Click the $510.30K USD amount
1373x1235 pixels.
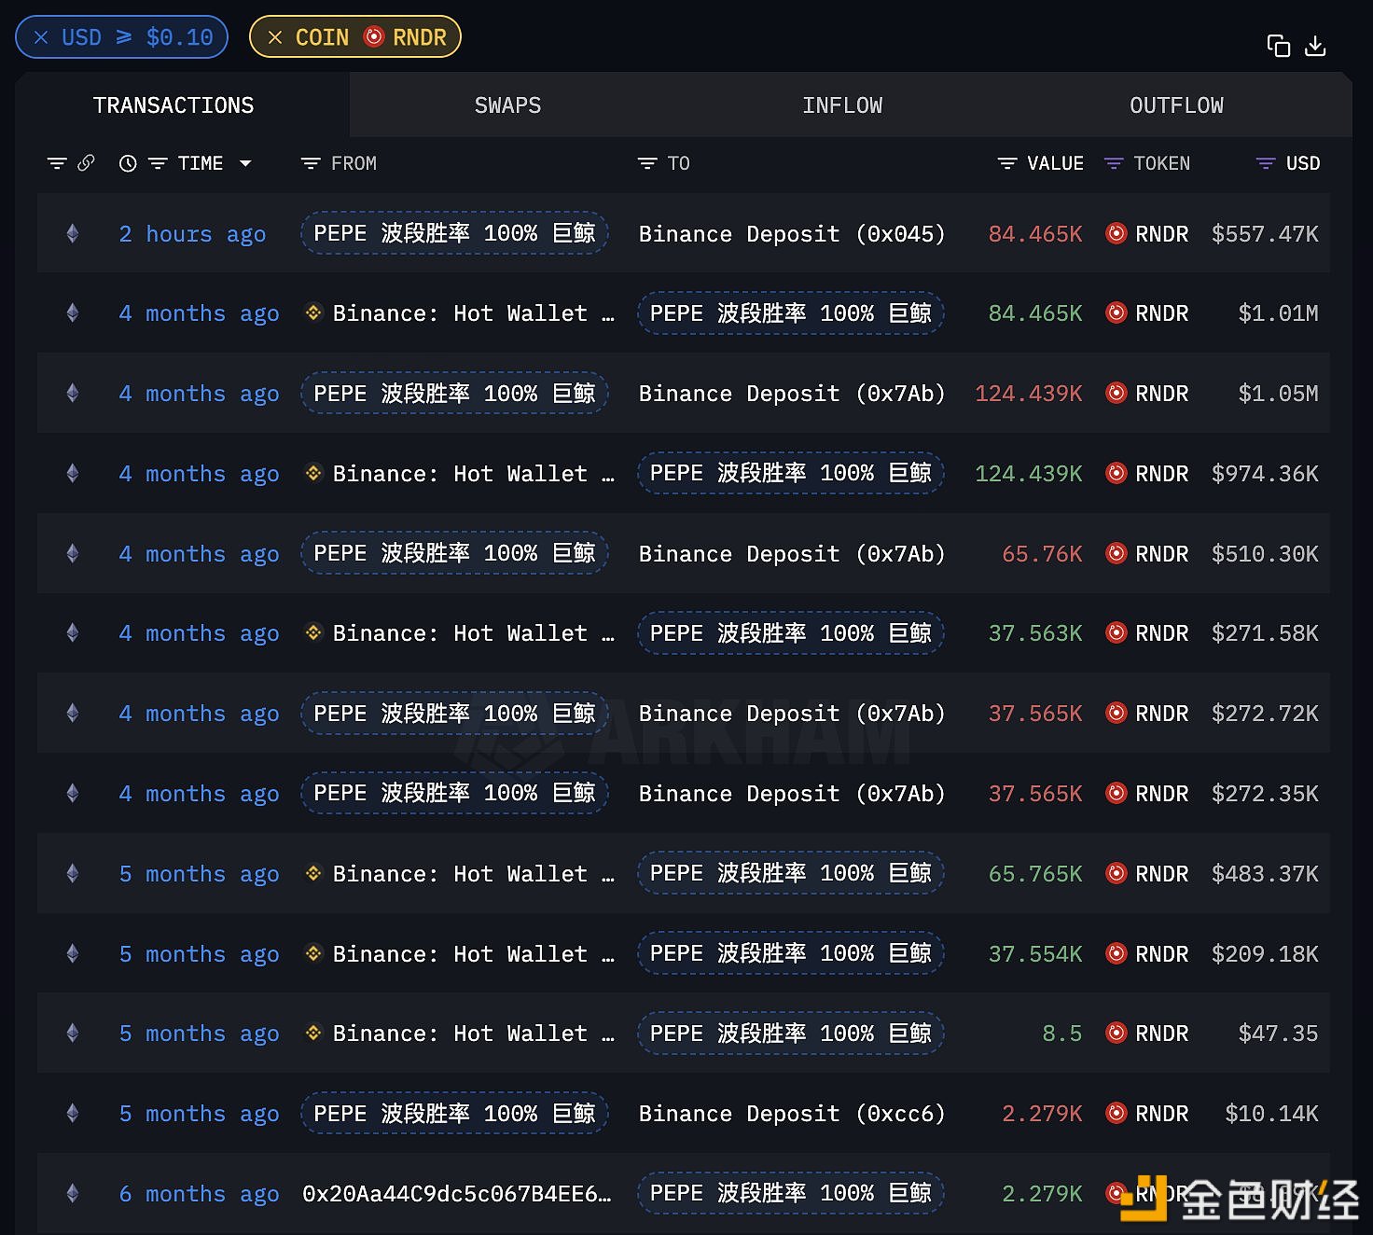click(x=1265, y=554)
